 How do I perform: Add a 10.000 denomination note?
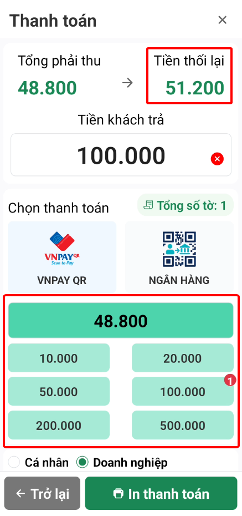59,358
